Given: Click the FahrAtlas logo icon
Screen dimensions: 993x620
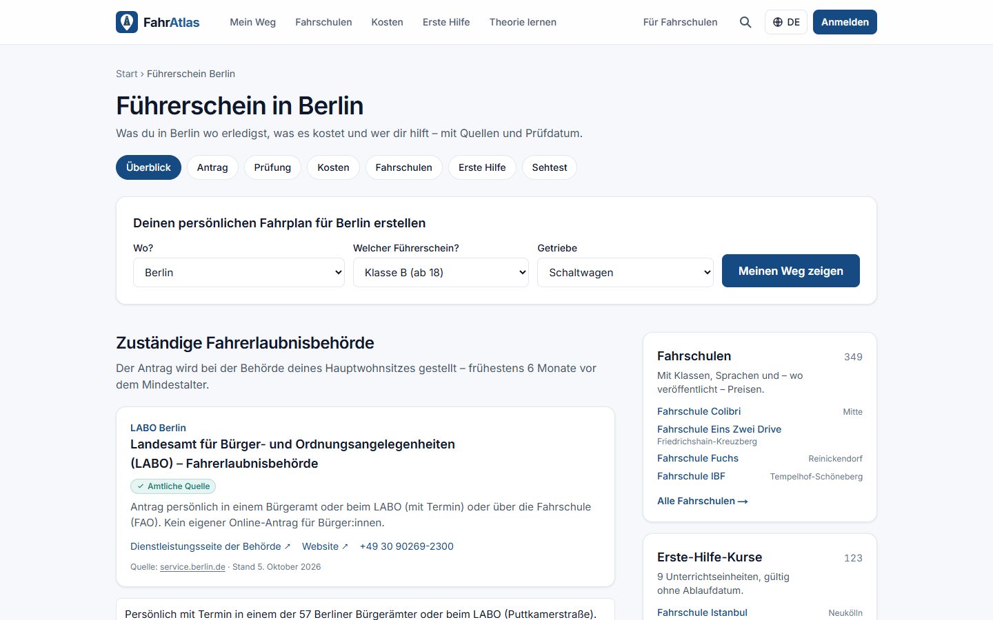Looking at the screenshot, I should tap(127, 22).
